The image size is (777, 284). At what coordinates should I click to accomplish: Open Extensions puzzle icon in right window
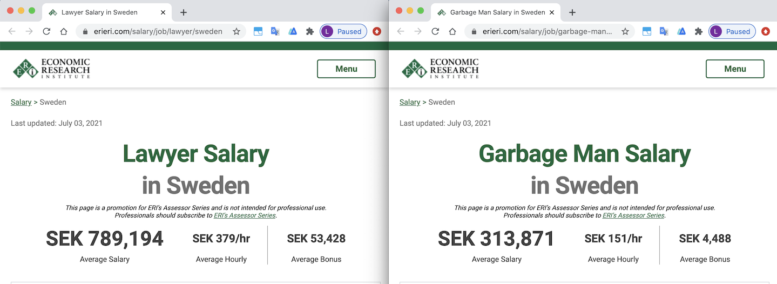coord(699,31)
